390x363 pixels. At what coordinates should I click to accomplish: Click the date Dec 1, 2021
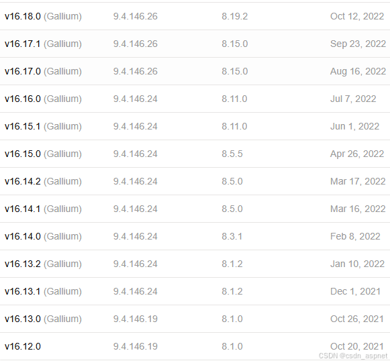pos(355,292)
